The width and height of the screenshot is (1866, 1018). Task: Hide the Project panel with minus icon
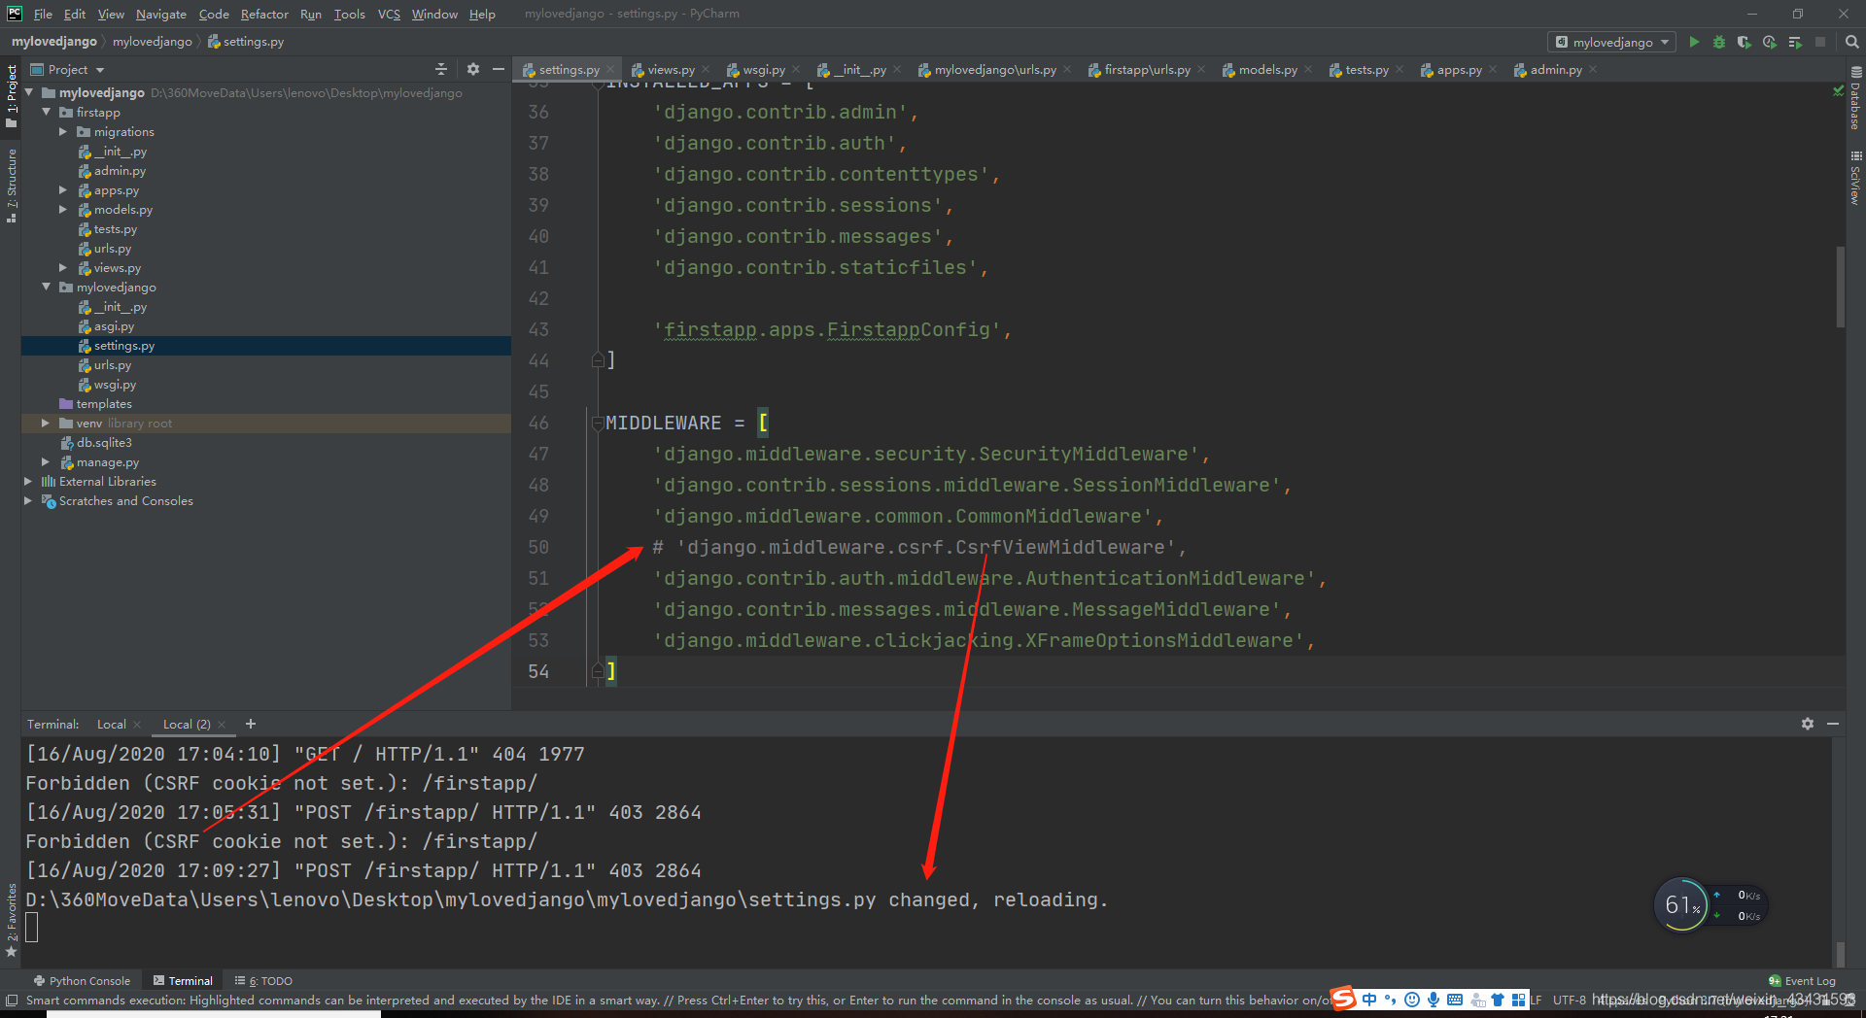point(499,69)
